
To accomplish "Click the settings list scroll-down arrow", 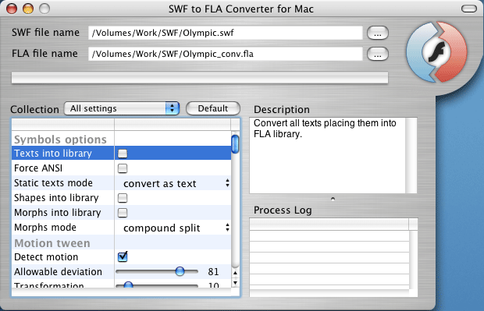I will 235,283.
